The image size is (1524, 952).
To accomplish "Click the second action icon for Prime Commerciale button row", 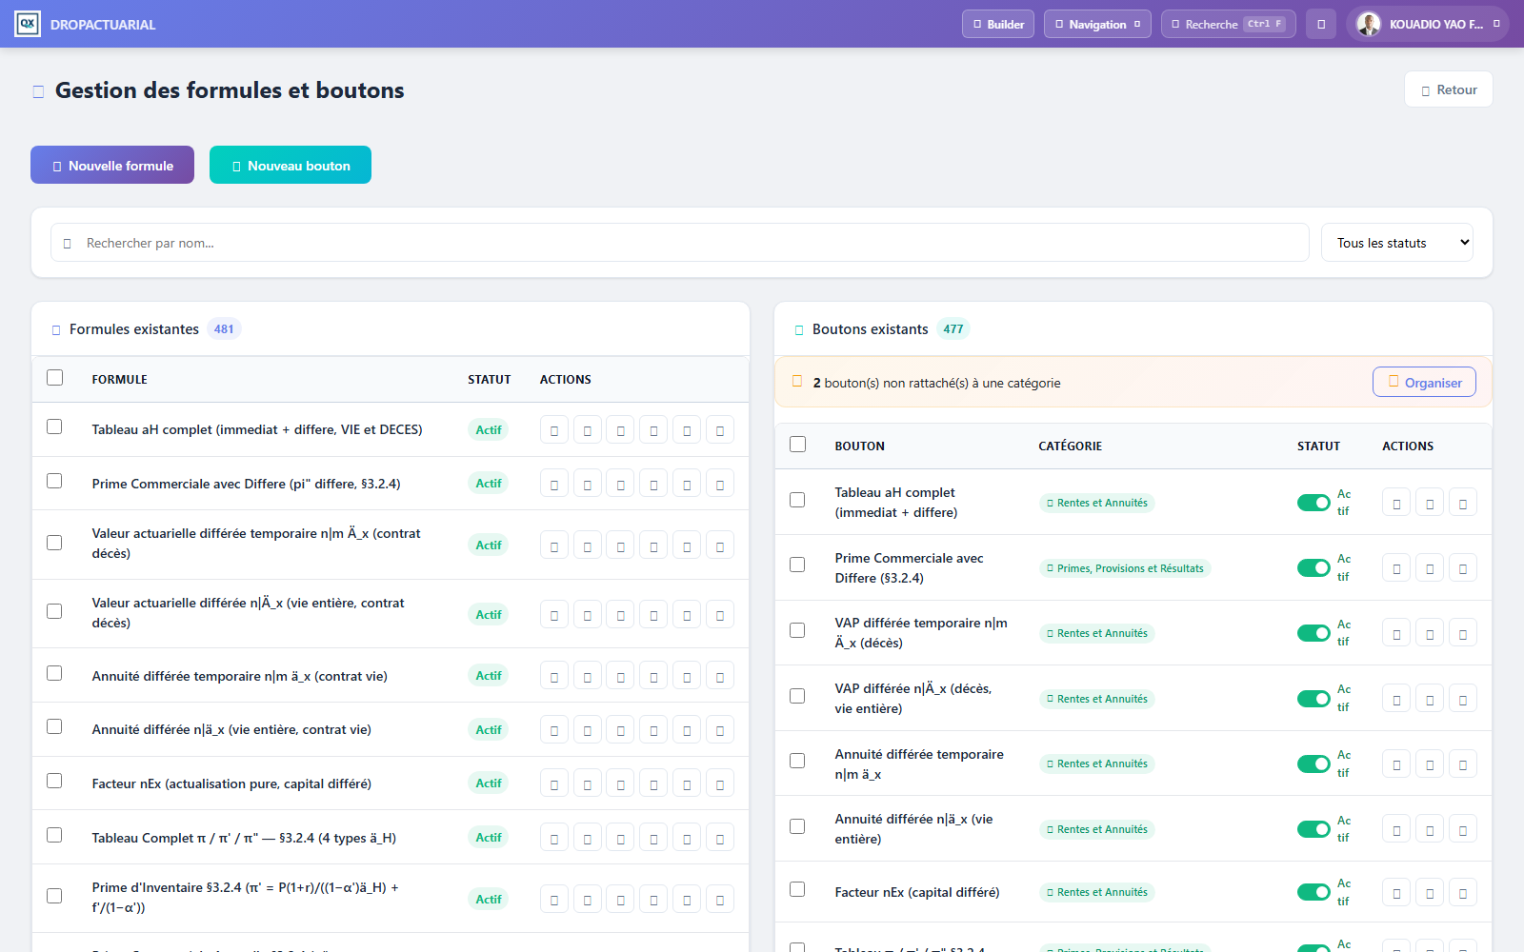I will click(x=1430, y=568).
